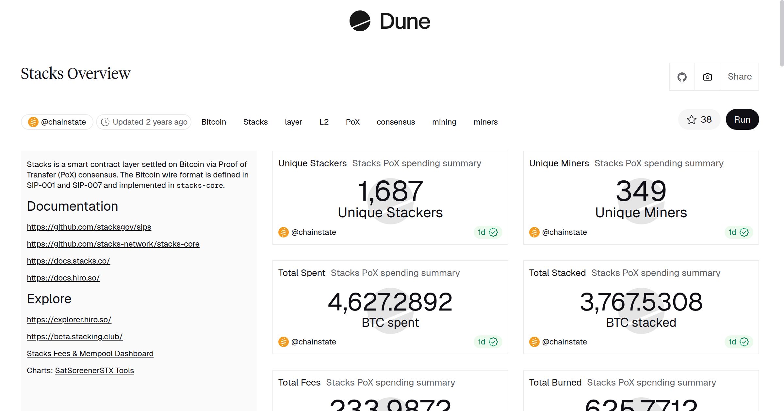This screenshot has height=411, width=784.
Task: Click the chainstate avatar in header badge
Action: pos(33,122)
